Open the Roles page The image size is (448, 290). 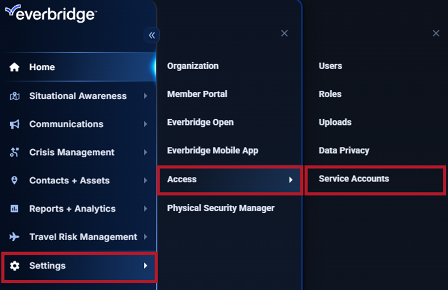330,94
